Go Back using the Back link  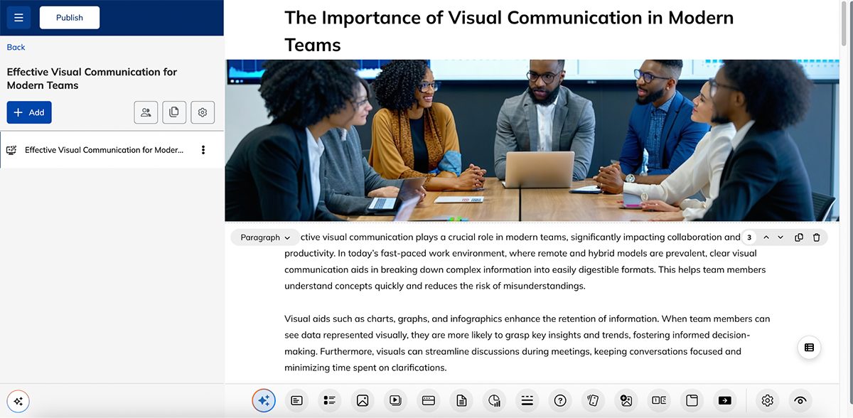coord(16,47)
